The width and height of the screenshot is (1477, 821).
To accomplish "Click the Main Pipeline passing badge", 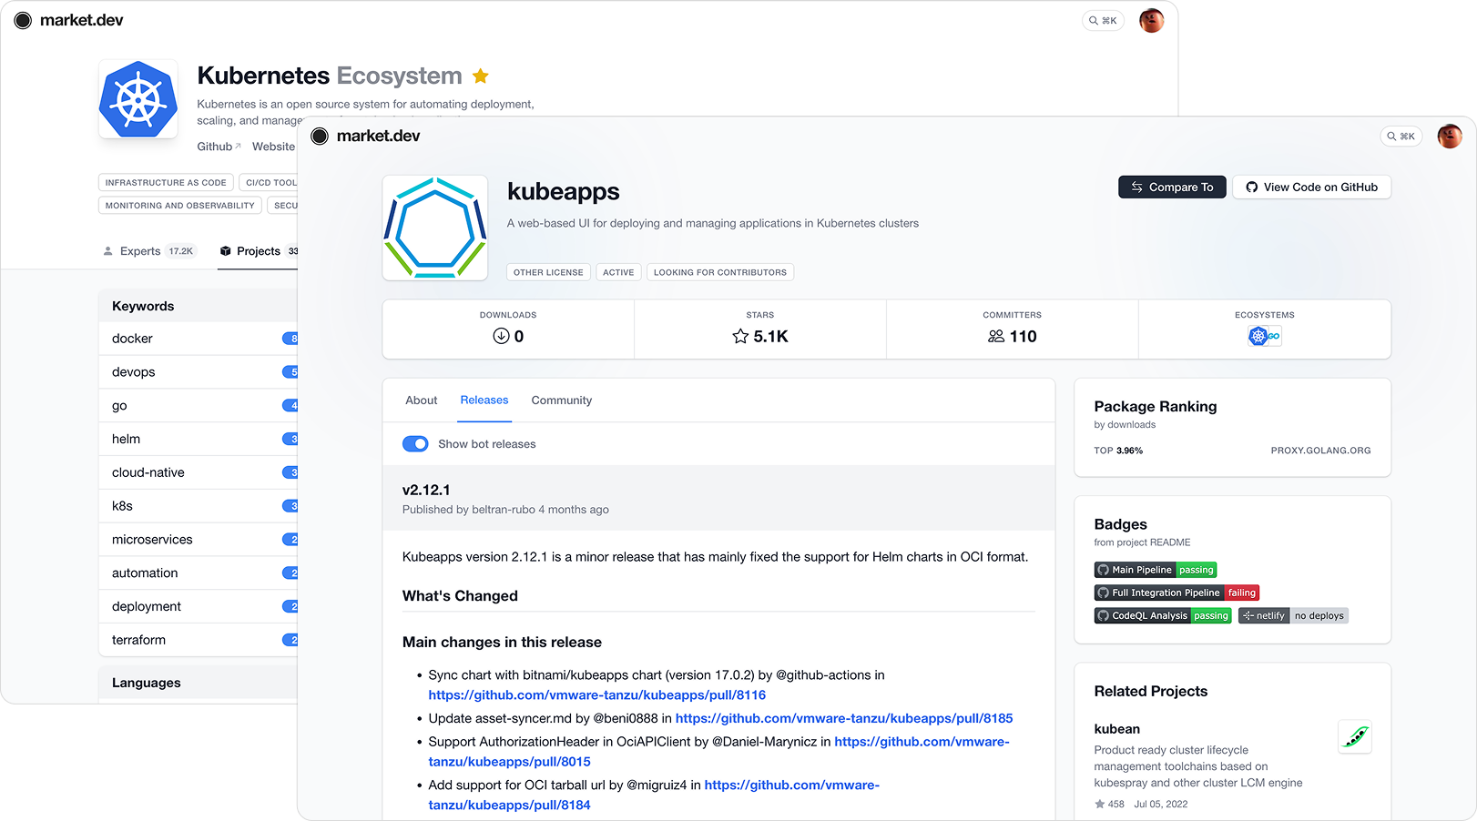I will [x=1156, y=570].
